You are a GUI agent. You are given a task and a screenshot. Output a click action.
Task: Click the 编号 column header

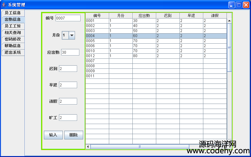97,15
